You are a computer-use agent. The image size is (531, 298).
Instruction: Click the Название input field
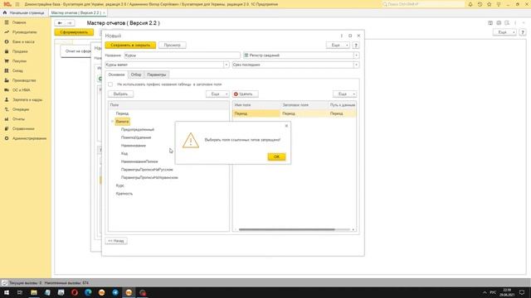click(183, 55)
